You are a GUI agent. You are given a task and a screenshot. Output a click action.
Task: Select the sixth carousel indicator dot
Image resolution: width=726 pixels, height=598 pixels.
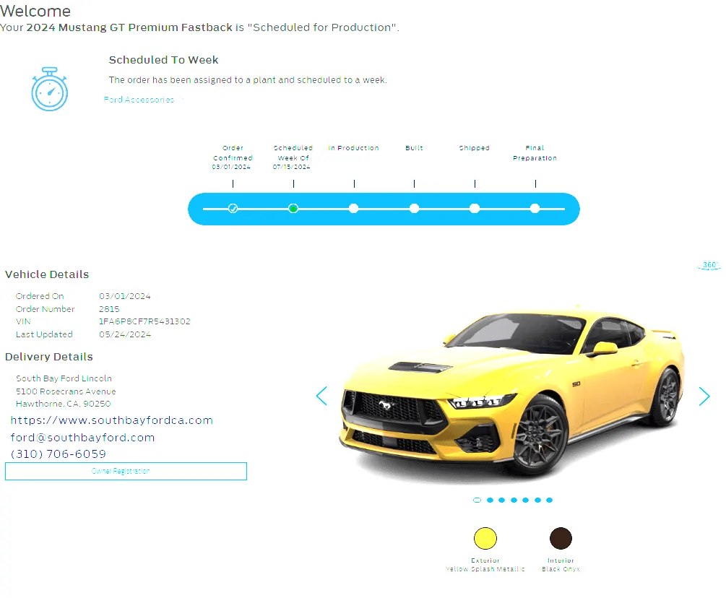(x=537, y=500)
